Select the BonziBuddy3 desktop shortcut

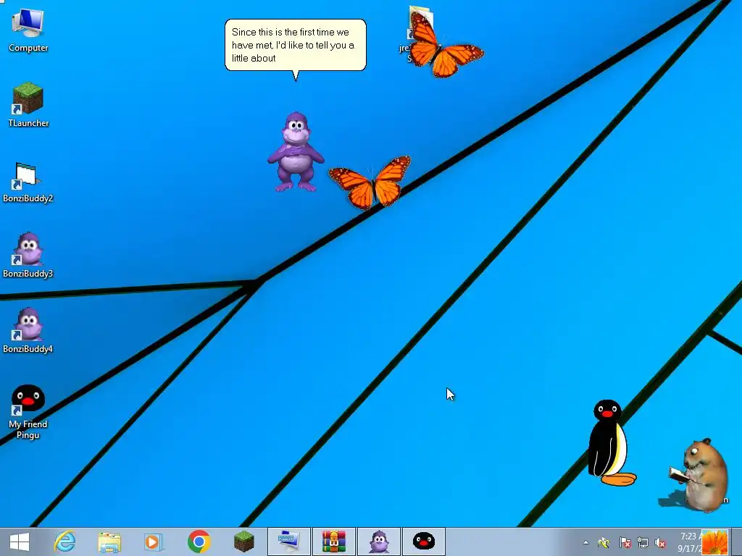[x=28, y=256]
